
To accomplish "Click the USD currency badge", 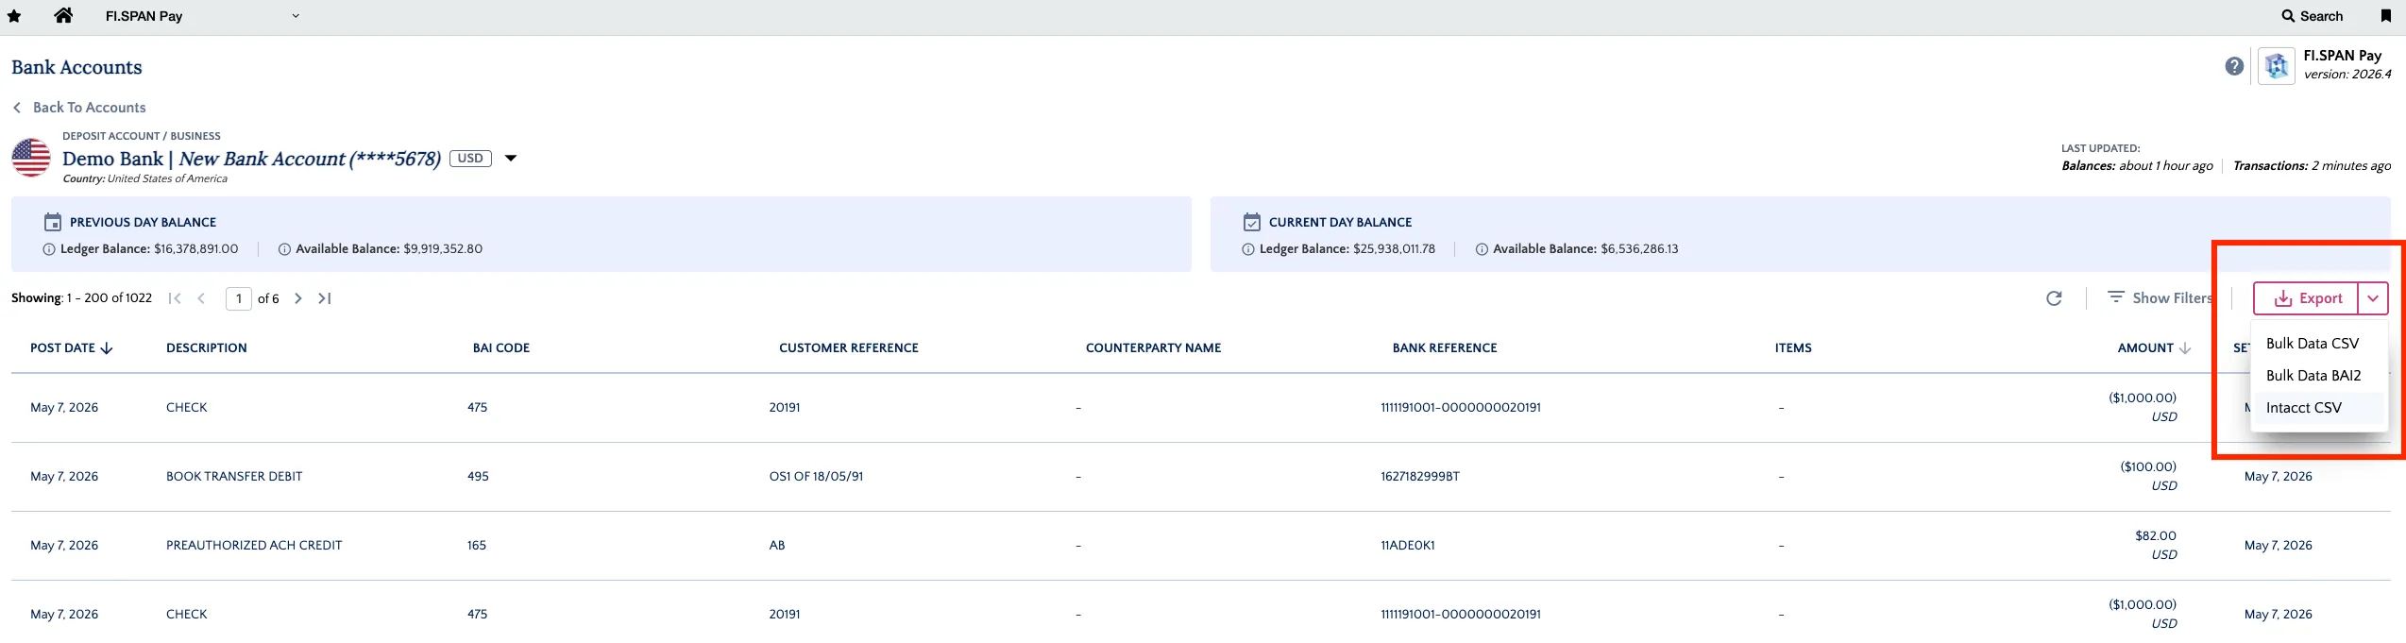I will click(x=470, y=158).
